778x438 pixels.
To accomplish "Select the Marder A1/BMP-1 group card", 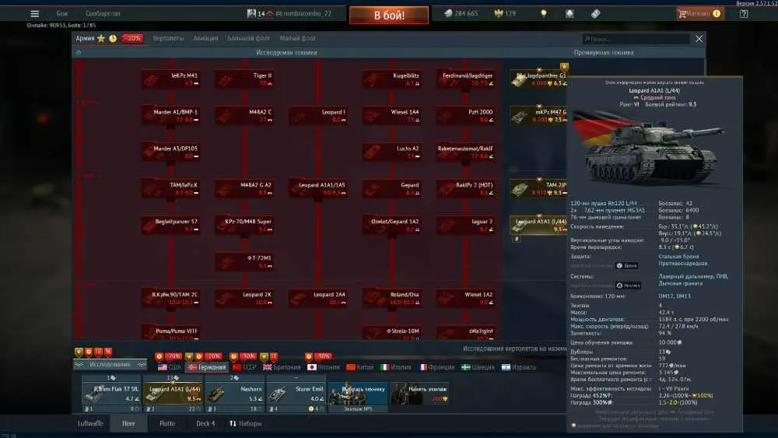I will pos(171,116).
